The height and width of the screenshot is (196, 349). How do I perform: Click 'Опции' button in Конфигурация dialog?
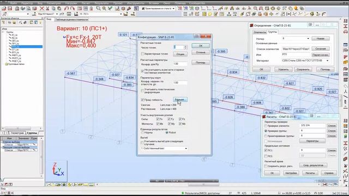click(180, 54)
